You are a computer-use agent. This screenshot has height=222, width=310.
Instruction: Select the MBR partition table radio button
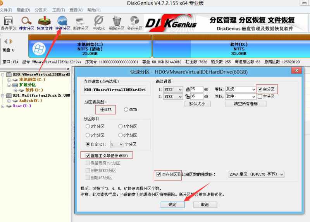click(x=102, y=109)
